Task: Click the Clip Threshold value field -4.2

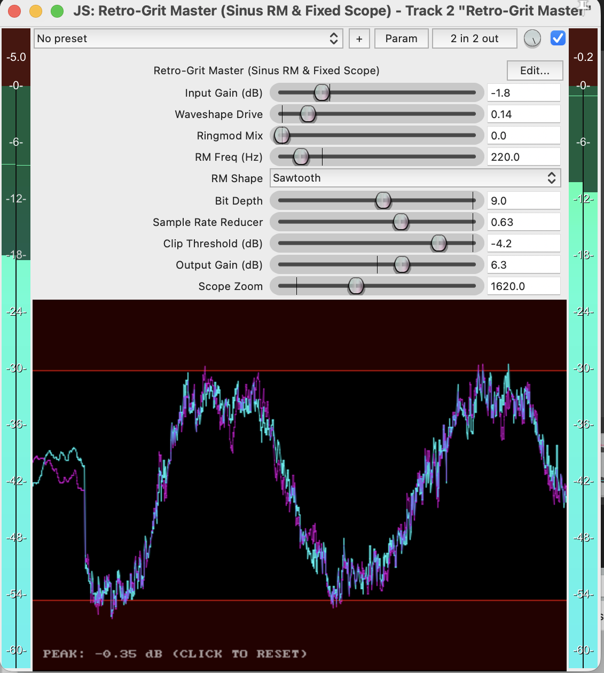Action: 524,243
